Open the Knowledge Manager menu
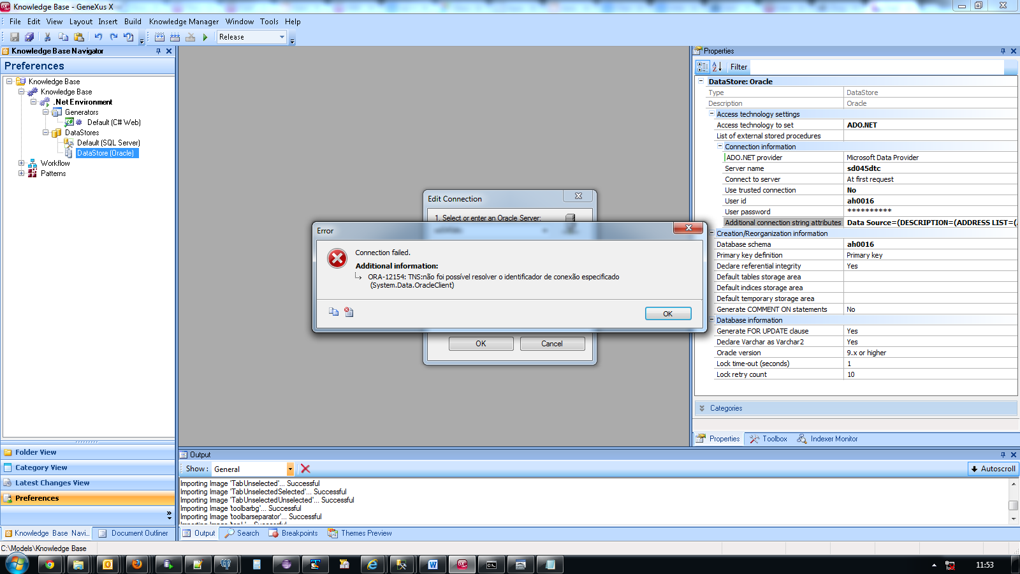 click(184, 22)
